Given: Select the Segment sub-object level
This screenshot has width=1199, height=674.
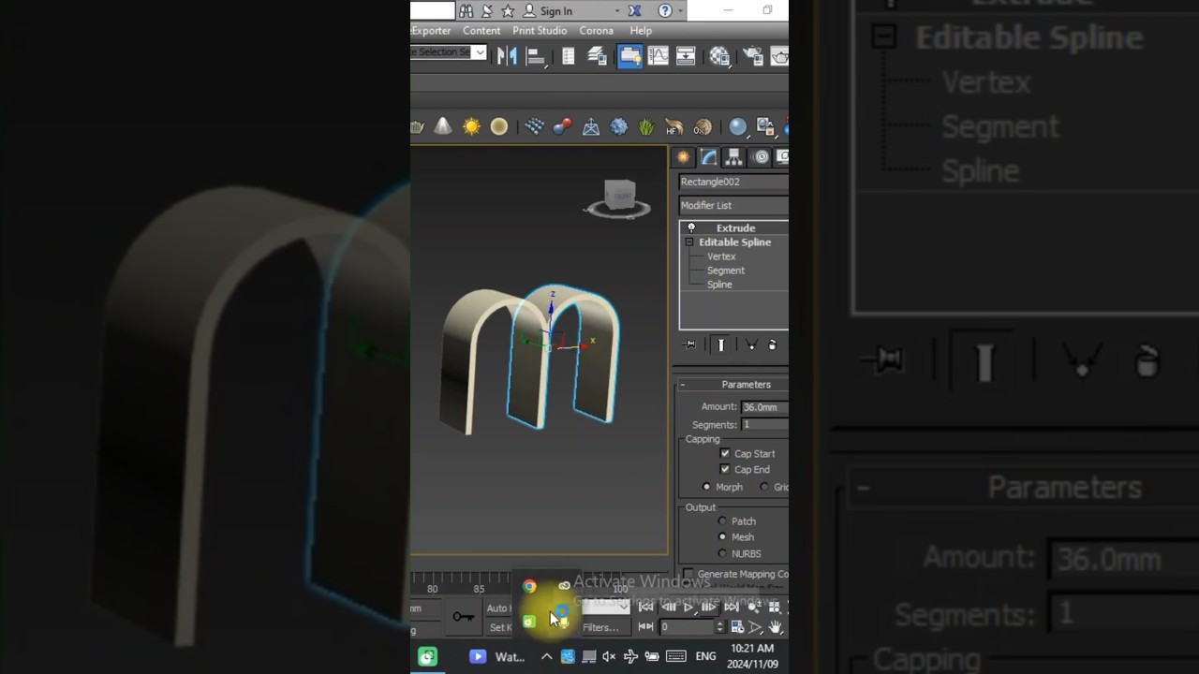Looking at the screenshot, I should pyautogui.click(x=726, y=271).
